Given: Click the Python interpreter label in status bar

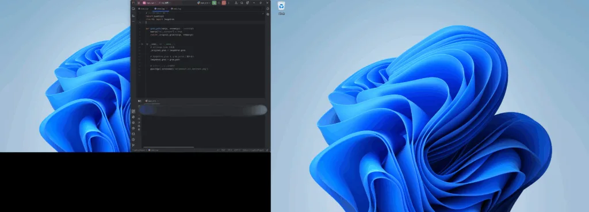Looking at the screenshot, I should pyautogui.click(x=253, y=150).
